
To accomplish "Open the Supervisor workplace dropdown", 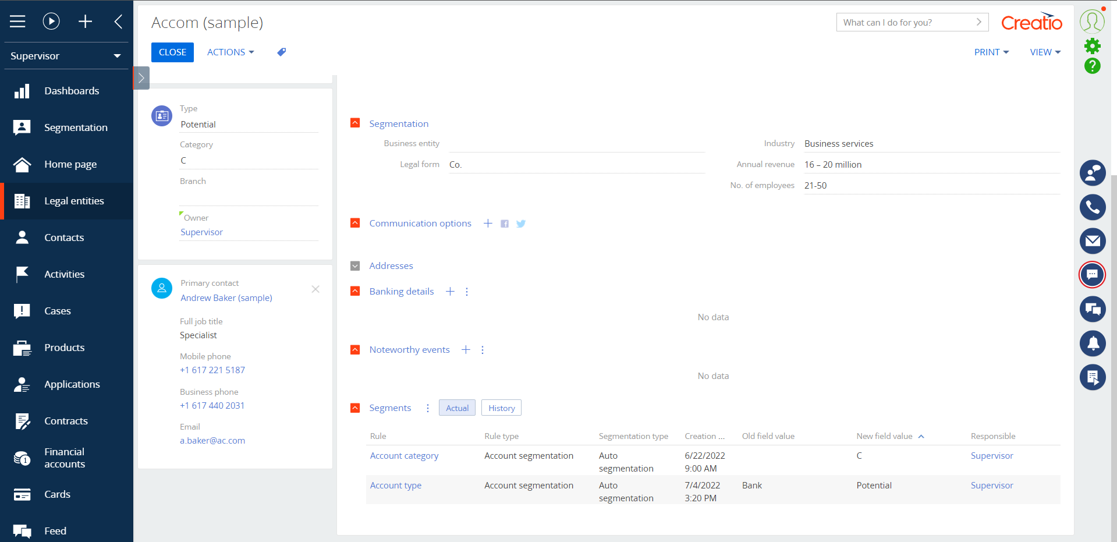I will (66, 56).
